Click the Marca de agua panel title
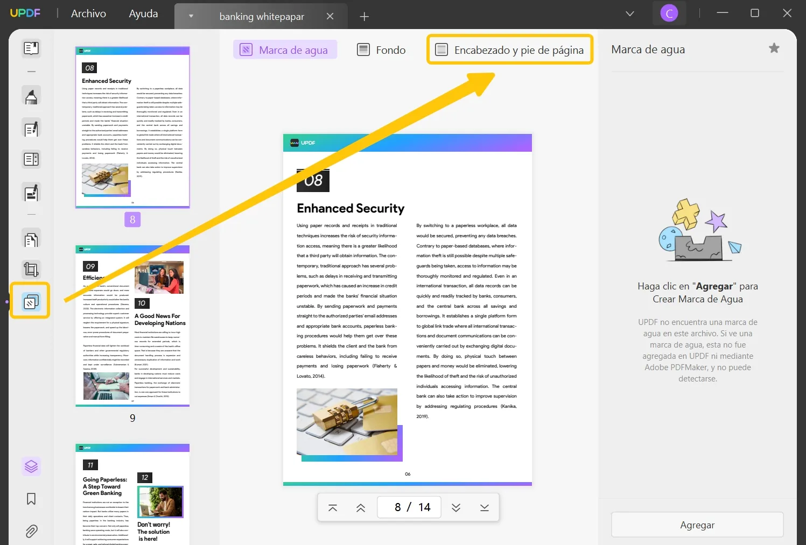 click(648, 49)
